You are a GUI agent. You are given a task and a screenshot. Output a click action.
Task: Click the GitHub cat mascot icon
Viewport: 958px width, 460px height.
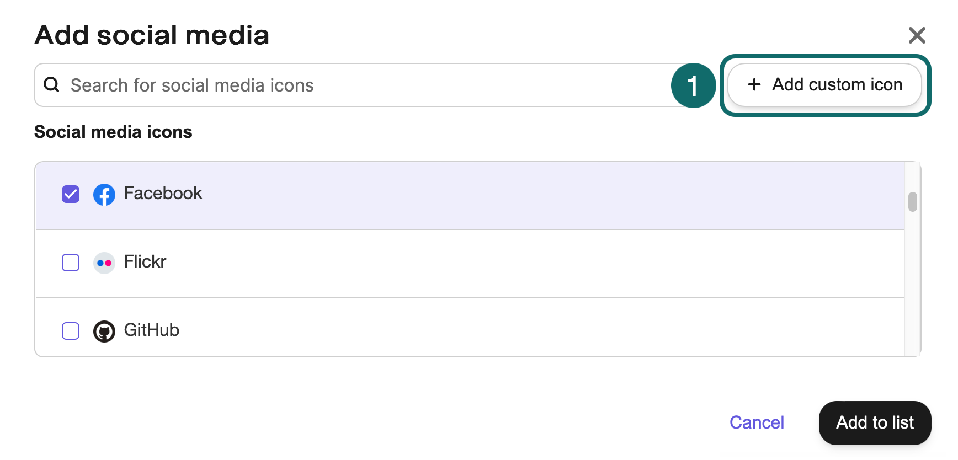pos(104,330)
